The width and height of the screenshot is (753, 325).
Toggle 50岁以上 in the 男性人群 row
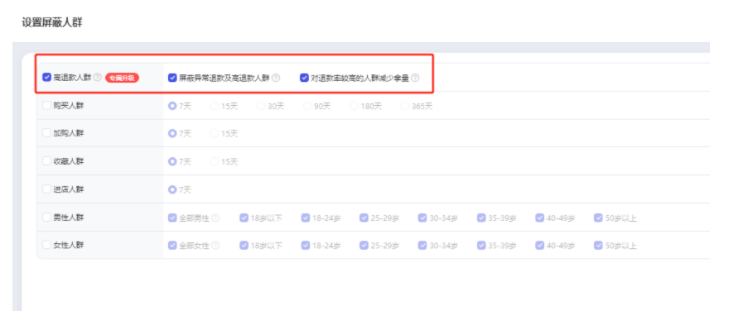pyautogui.click(x=598, y=217)
